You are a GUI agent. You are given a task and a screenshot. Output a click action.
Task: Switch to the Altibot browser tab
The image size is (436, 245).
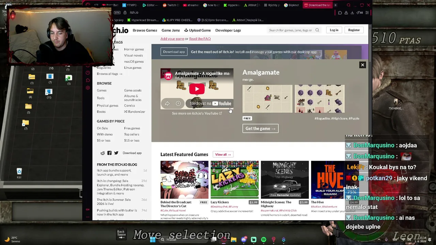tap(252, 5)
